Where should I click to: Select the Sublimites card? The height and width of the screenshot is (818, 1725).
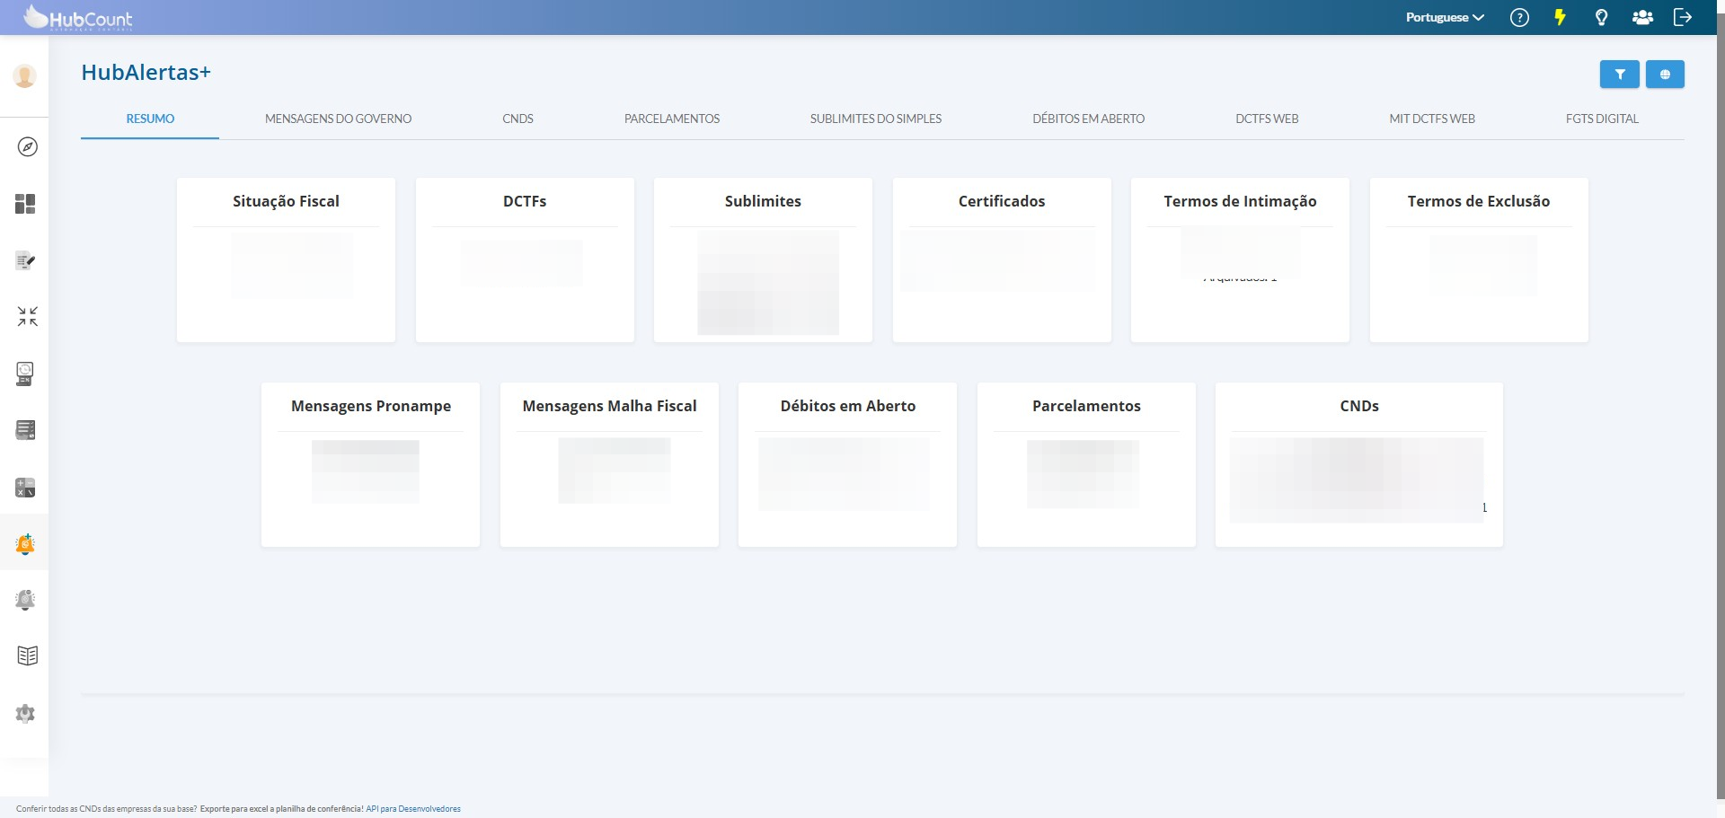click(763, 259)
